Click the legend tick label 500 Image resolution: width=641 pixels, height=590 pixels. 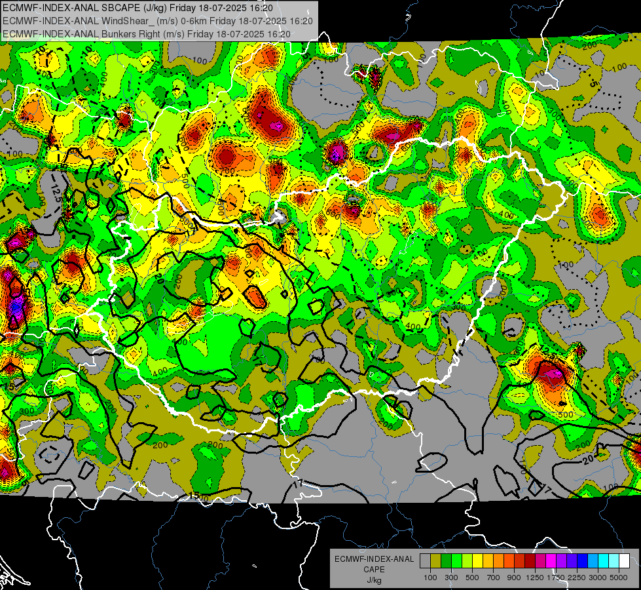[x=472, y=578]
